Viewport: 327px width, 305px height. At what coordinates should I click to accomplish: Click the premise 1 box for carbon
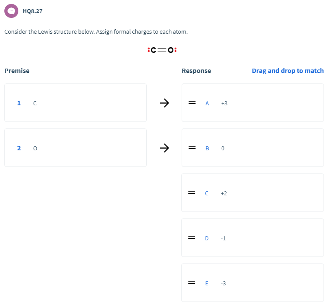(76, 103)
